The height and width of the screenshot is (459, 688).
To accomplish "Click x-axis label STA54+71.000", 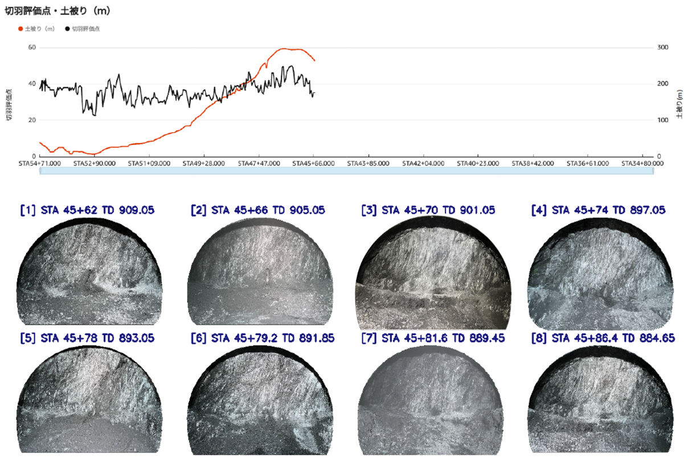I will 39,163.
